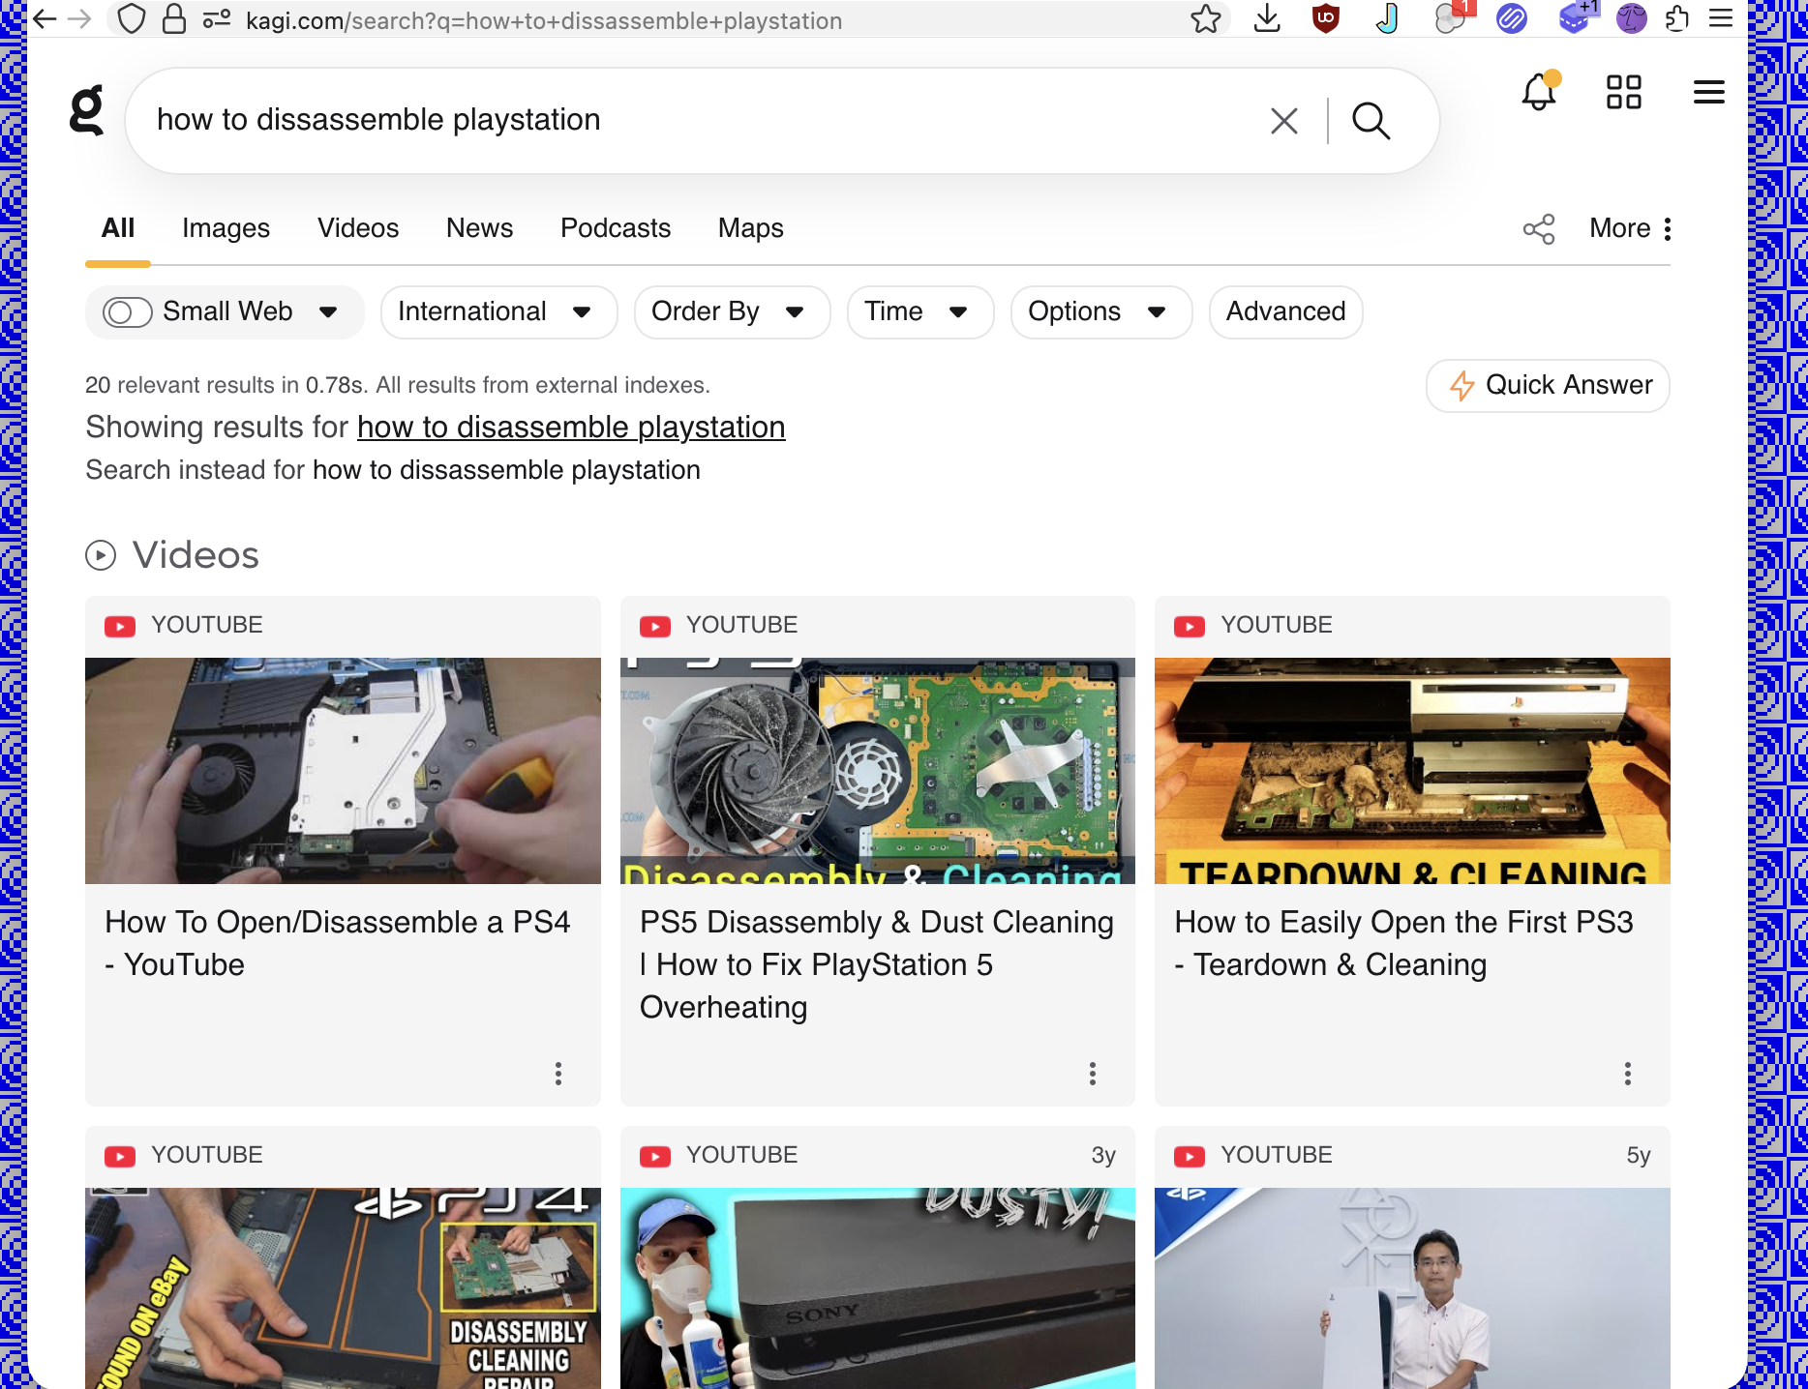Open the Advanced filters button

pyautogui.click(x=1285, y=311)
